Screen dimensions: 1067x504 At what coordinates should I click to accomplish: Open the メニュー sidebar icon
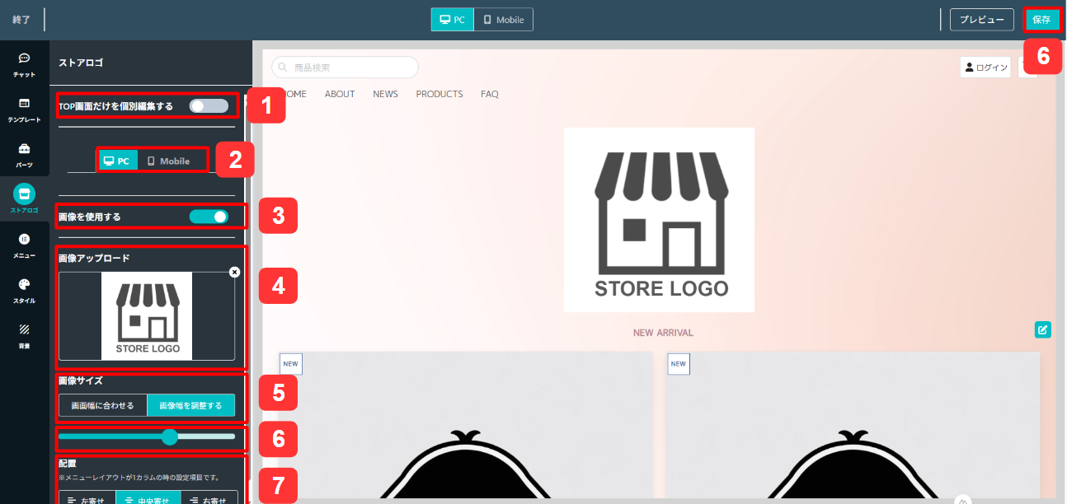[x=24, y=245]
